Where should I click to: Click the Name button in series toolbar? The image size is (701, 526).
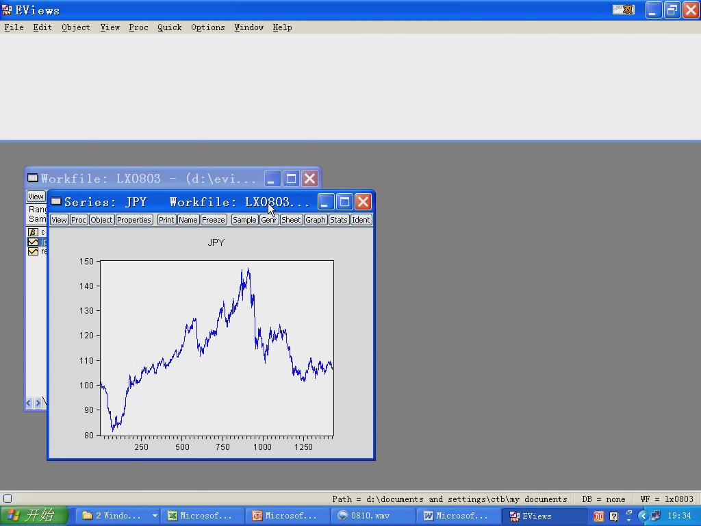pos(188,220)
